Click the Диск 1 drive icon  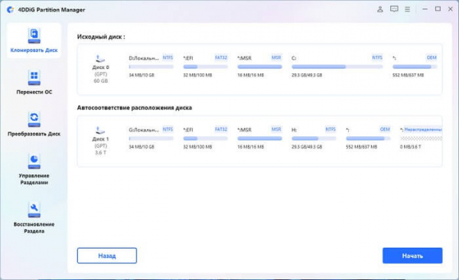(100, 130)
